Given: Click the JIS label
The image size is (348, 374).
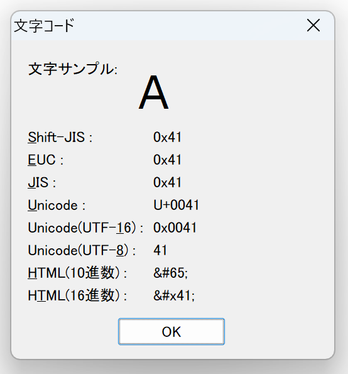Looking at the screenshot, I should (41, 182).
